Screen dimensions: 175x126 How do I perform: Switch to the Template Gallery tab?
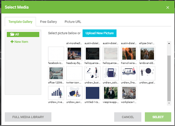click(x=20, y=22)
